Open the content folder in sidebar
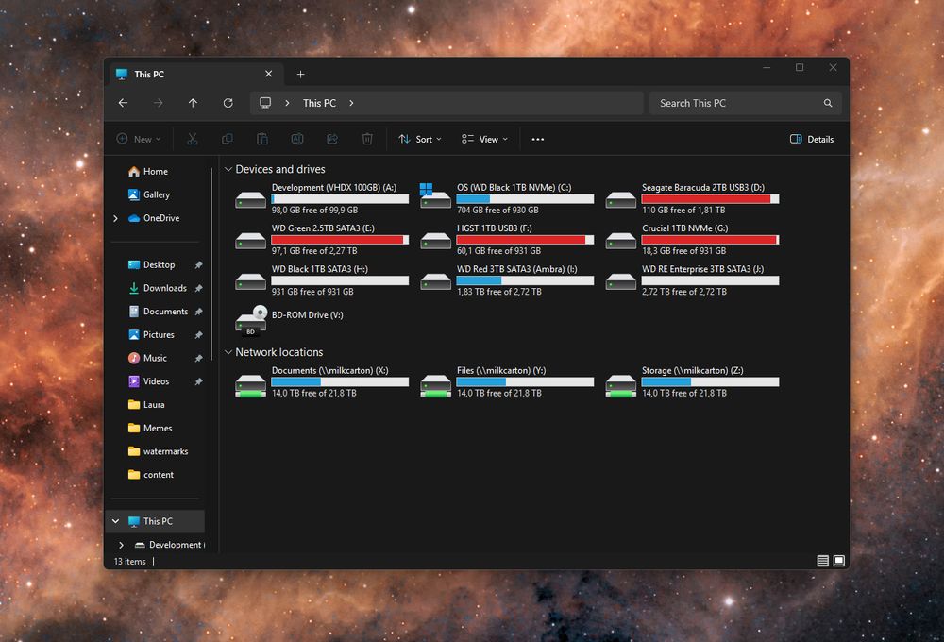This screenshot has width=944, height=642. click(x=150, y=475)
